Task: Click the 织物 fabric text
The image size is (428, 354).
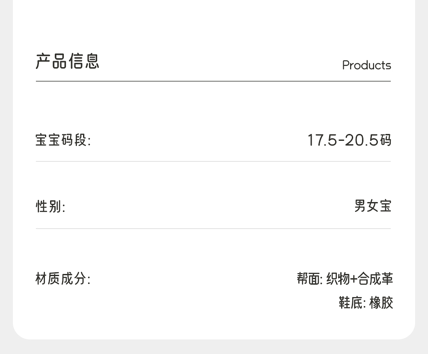Action: tap(338, 279)
